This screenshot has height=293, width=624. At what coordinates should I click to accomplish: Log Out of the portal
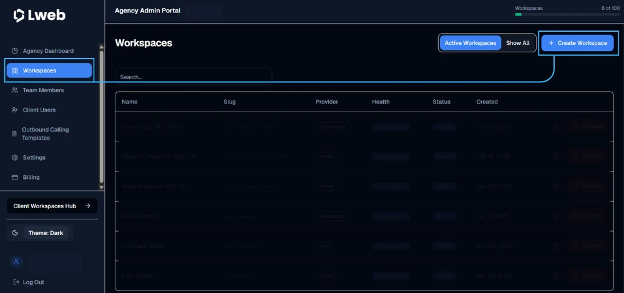tap(29, 282)
